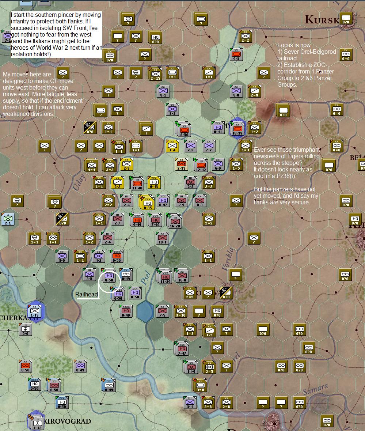Select the 2-7 infantry regiment counter
The width and height of the screenshot is (365, 431).
(117, 219)
